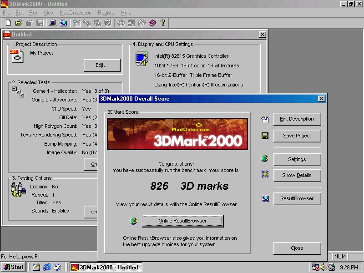The height and width of the screenshot is (273, 364).
Task: Click the Online ResultBrowser button
Action: click(x=183, y=221)
